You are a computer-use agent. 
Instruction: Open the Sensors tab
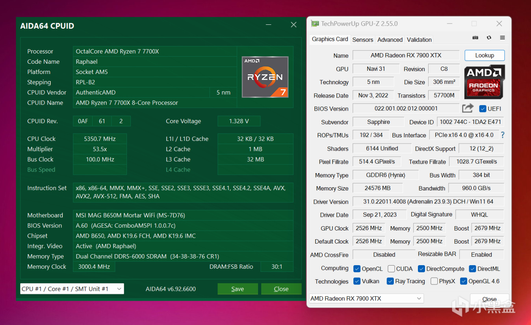[363, 40]
